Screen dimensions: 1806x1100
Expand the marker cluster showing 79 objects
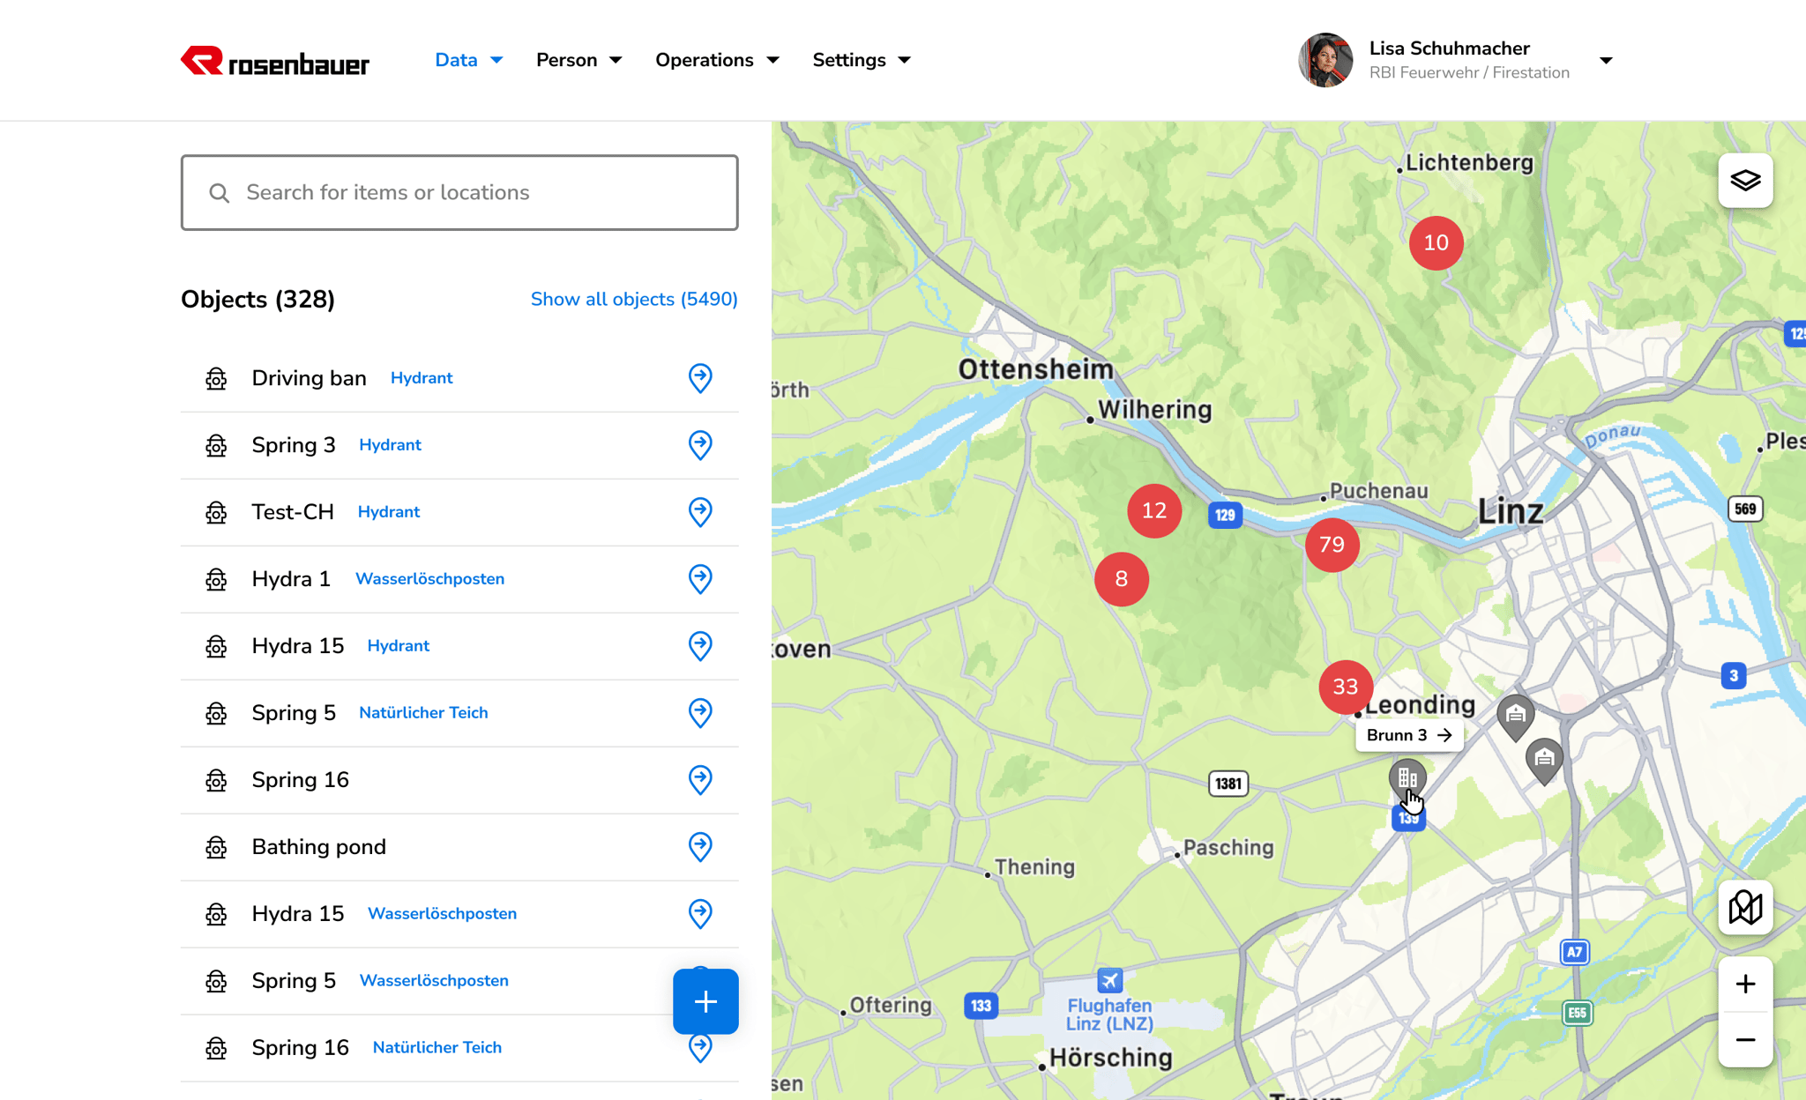[x=1332, y=545]
